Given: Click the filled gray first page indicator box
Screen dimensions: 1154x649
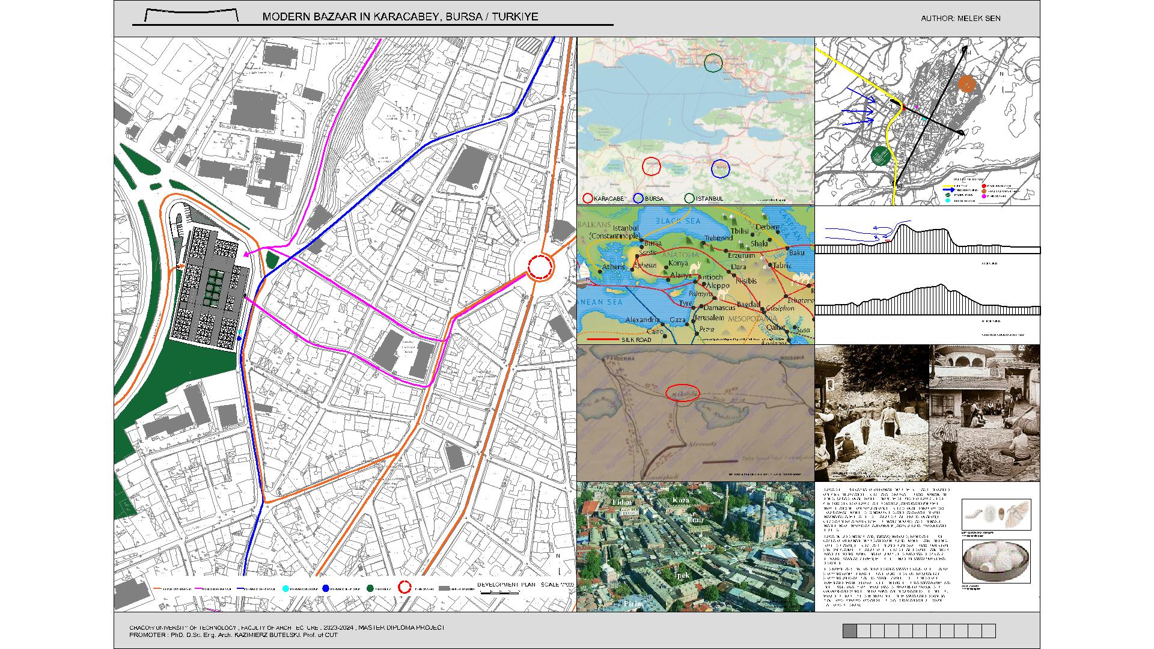Looking at the screenshot, I should tap(850, 631).
